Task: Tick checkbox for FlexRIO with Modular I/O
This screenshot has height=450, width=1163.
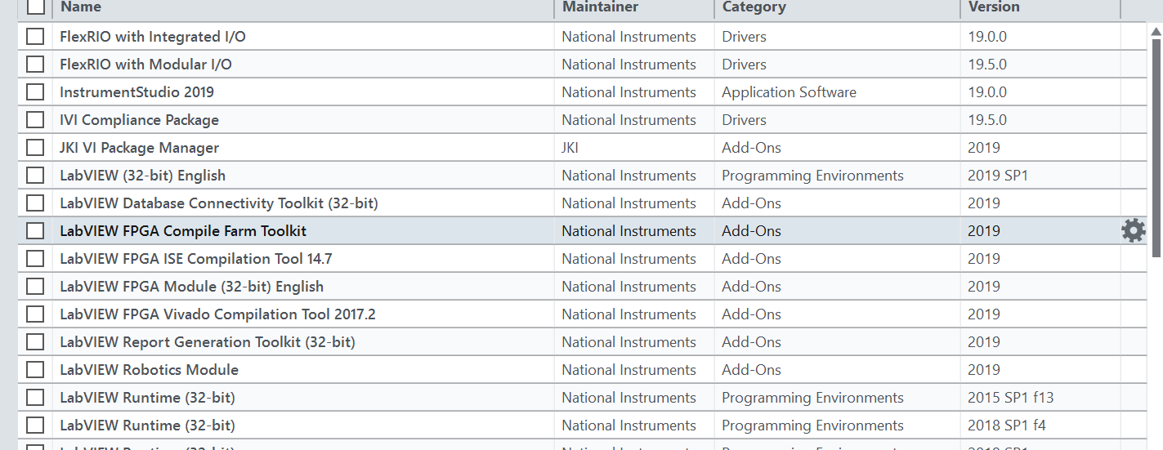Action: (35, 65)
